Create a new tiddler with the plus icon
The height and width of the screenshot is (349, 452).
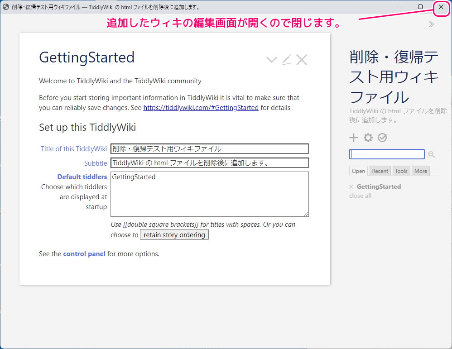click(354, 138)
